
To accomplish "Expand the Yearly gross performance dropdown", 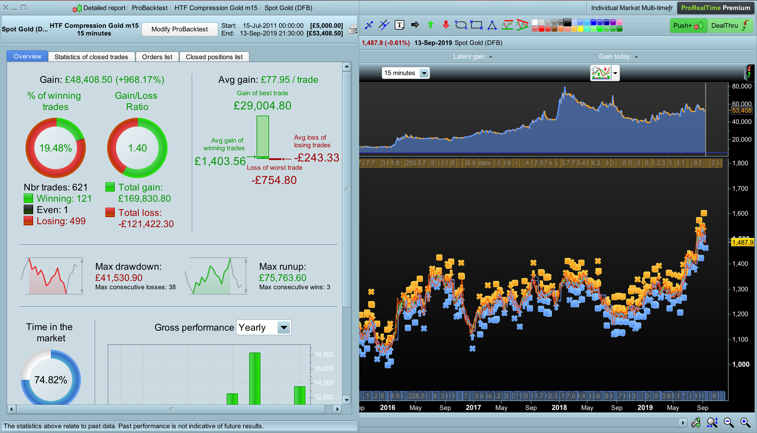I will pos(284,327).
